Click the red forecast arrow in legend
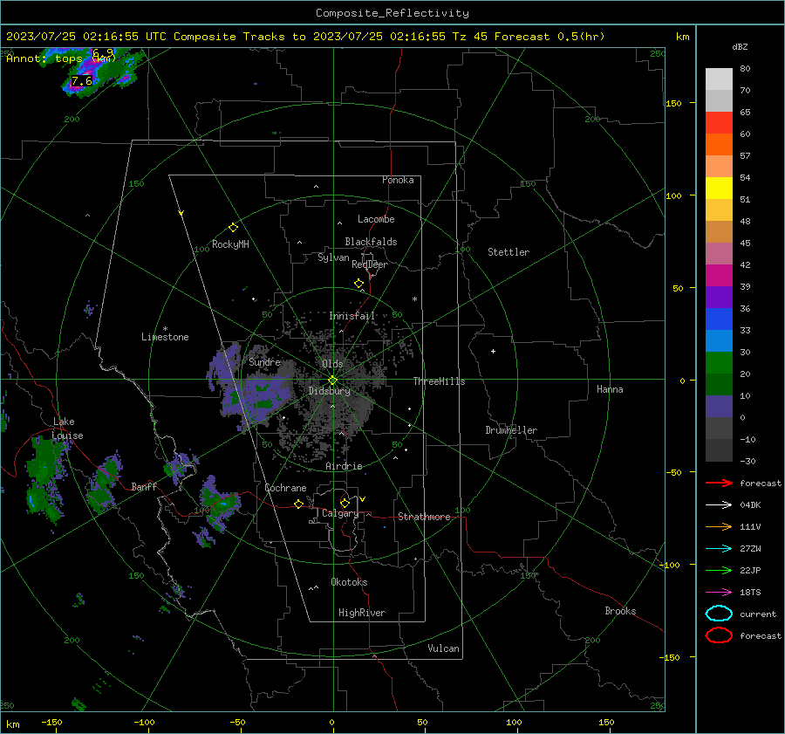 click(719, 483)
